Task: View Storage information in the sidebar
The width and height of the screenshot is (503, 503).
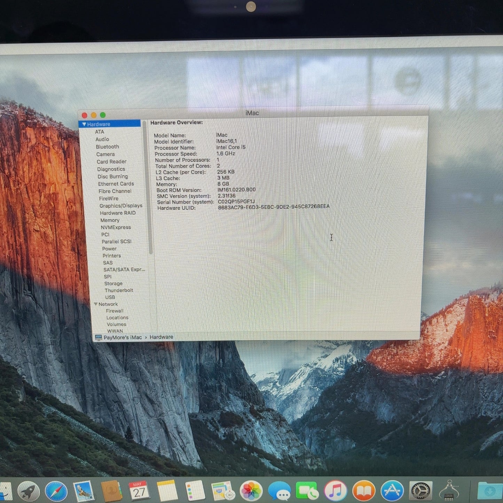Action: (x=113, y=284)
